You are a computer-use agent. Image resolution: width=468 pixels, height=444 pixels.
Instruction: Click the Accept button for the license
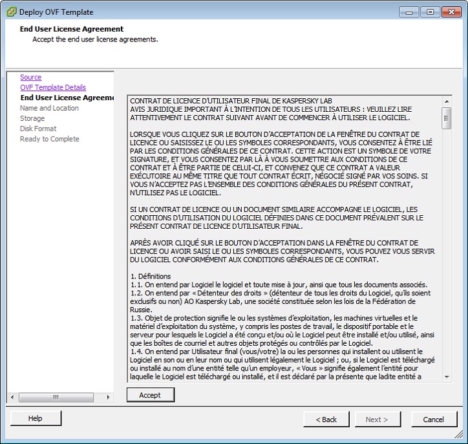tap(151, 395)
